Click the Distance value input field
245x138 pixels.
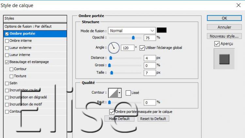[149, 58]
